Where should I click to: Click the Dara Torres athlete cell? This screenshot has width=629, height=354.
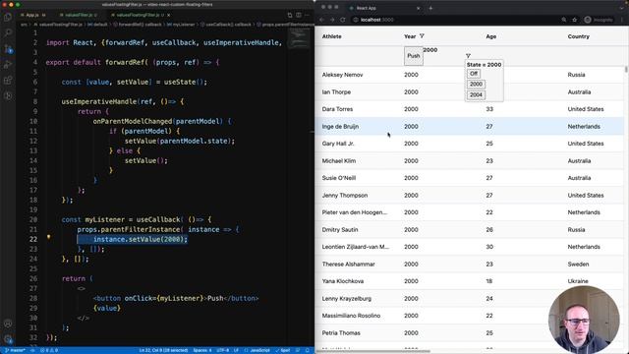[337, 109]
